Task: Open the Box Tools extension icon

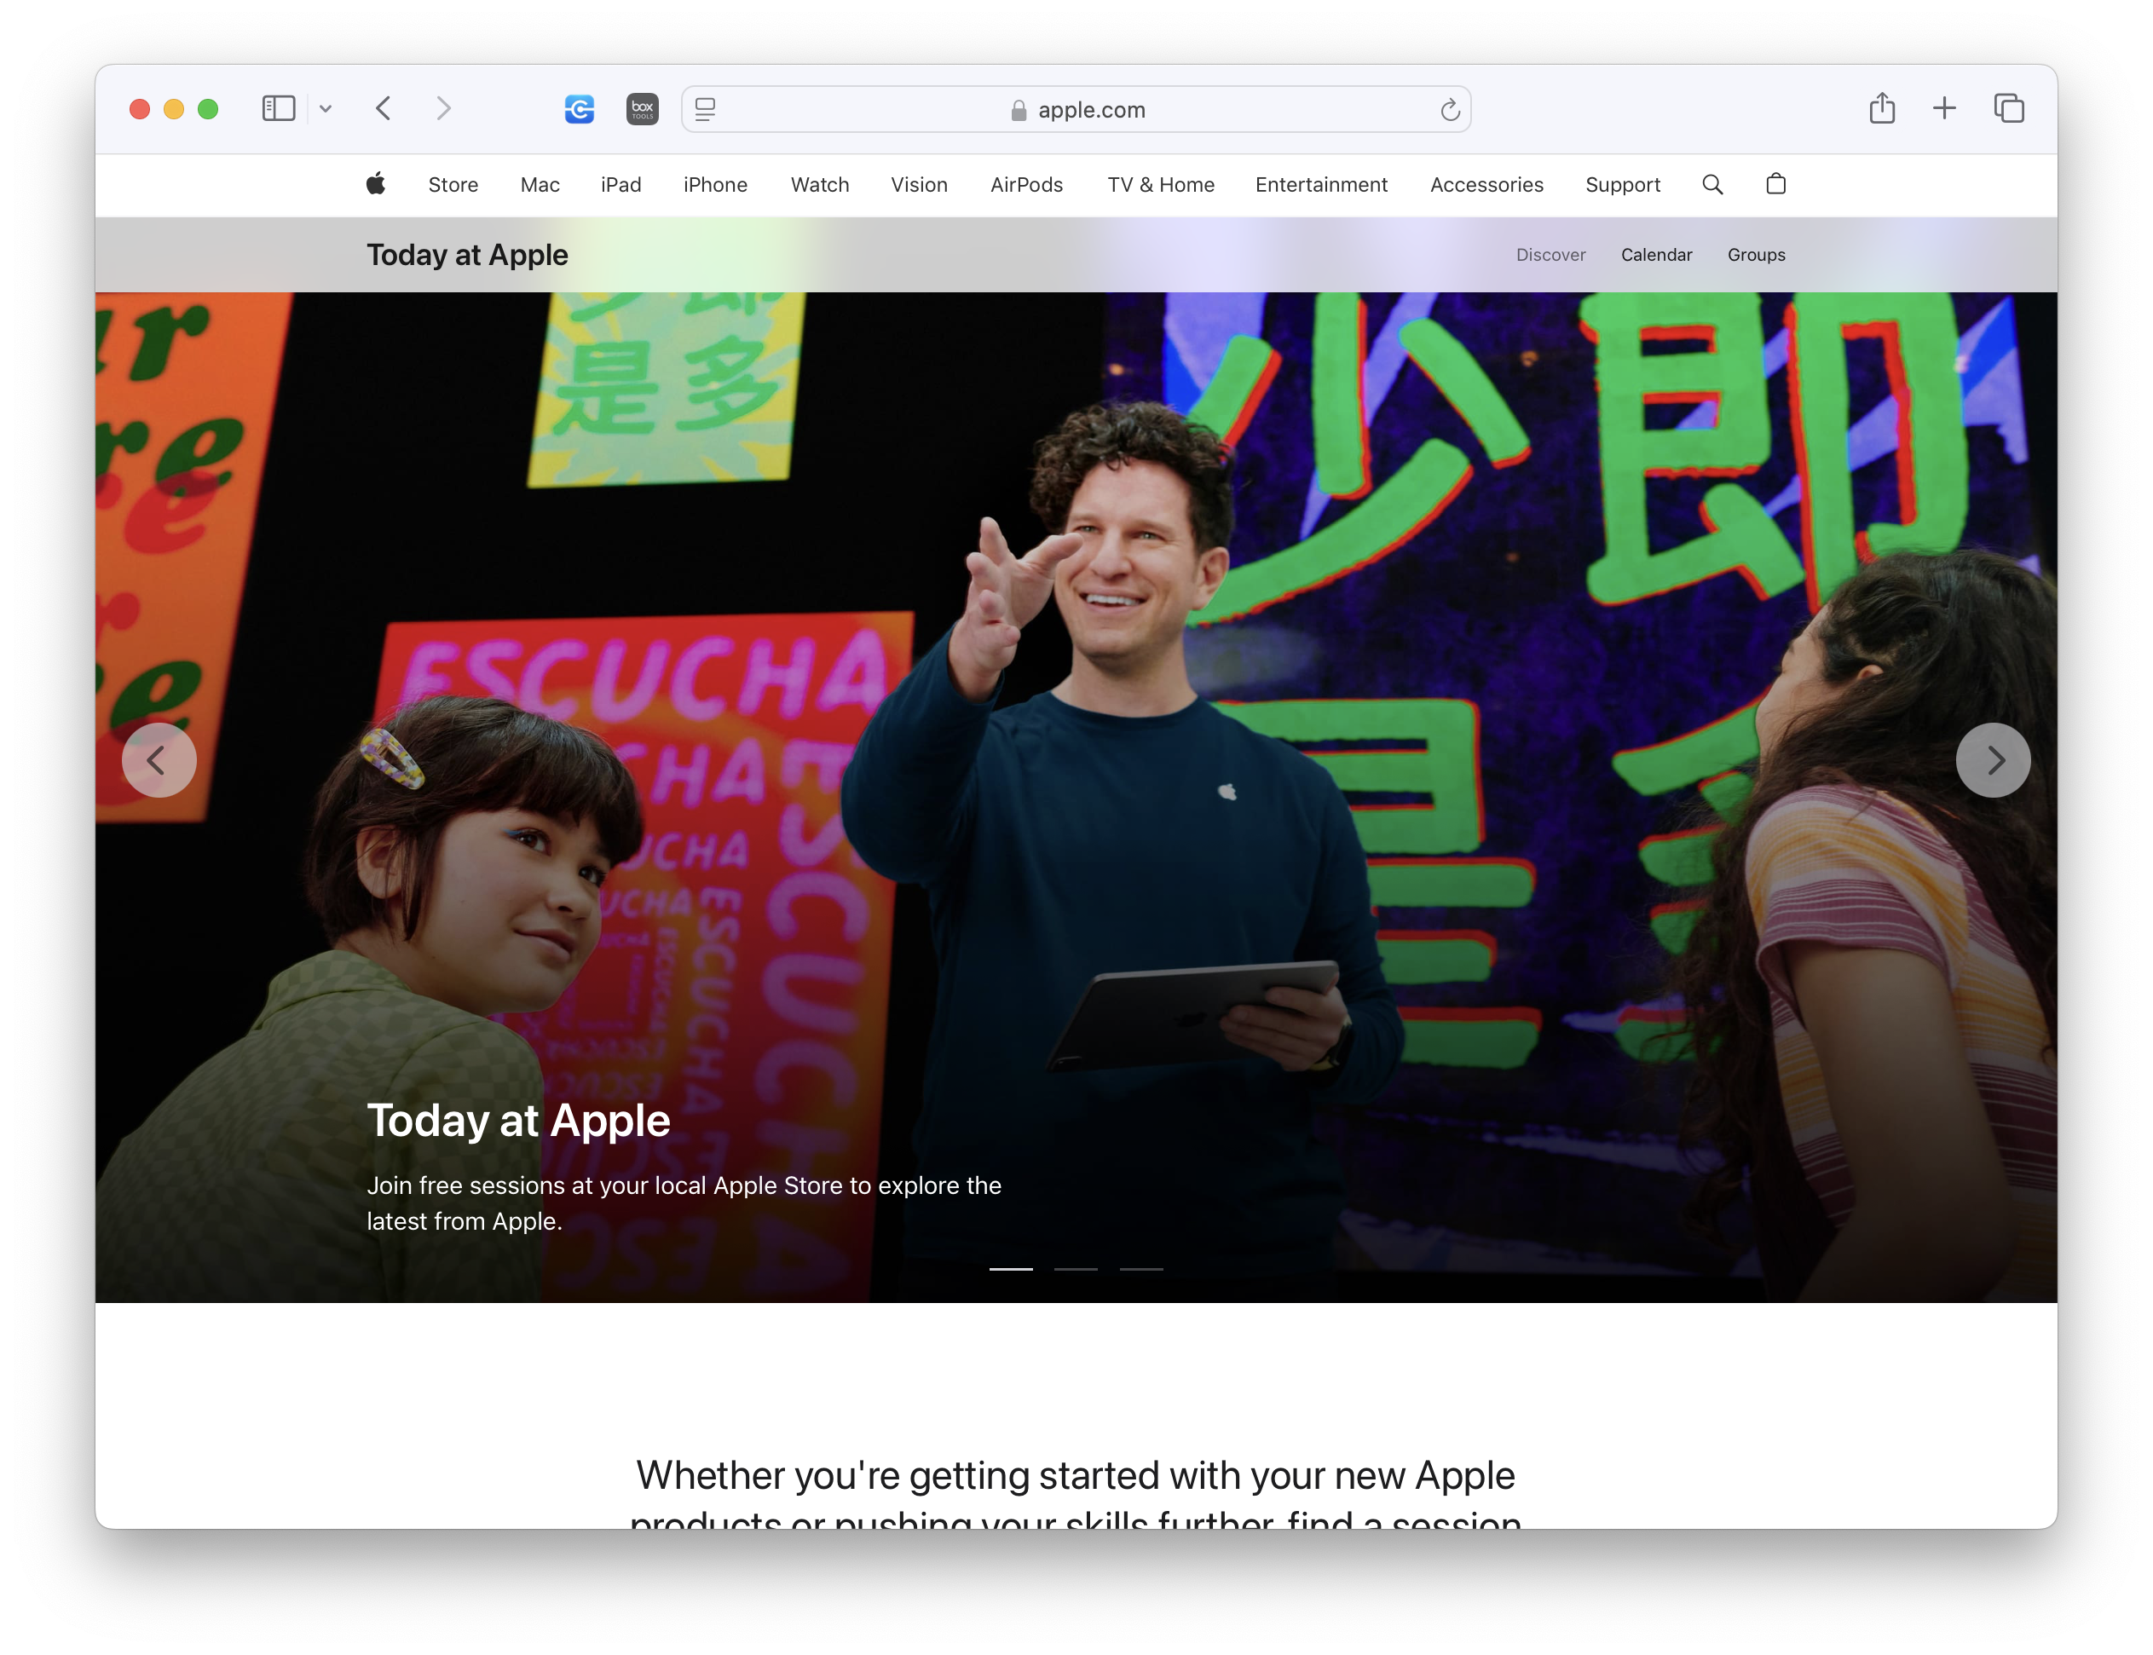Action: click(x=643, y=108)
